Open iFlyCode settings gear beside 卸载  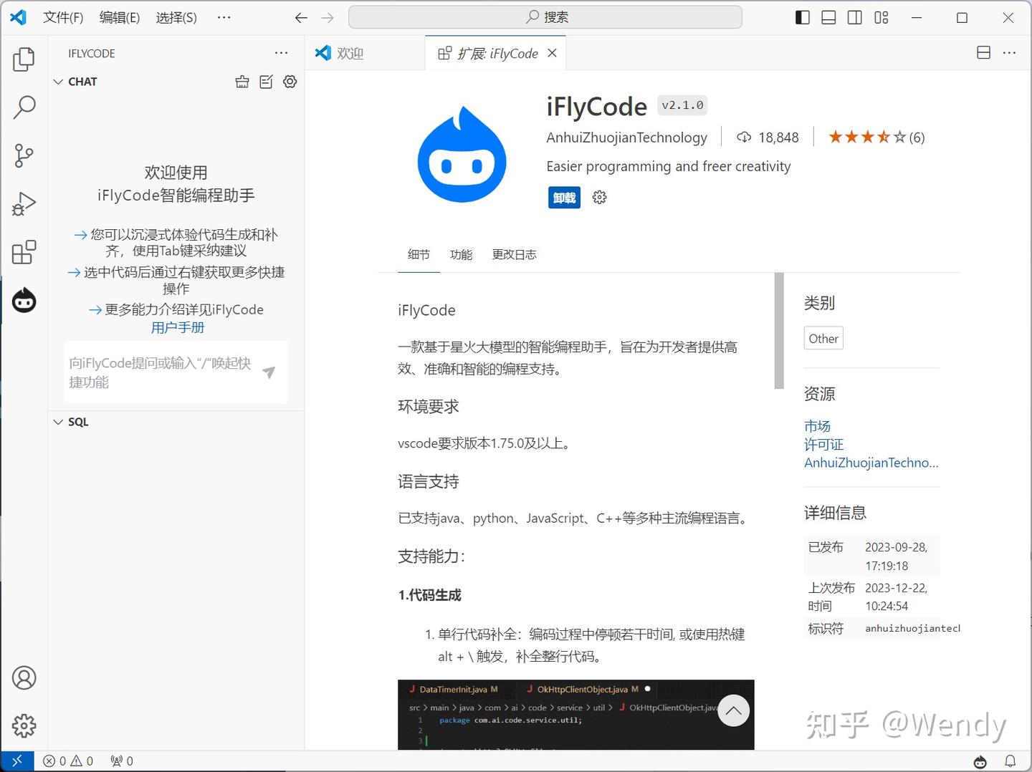599,197
